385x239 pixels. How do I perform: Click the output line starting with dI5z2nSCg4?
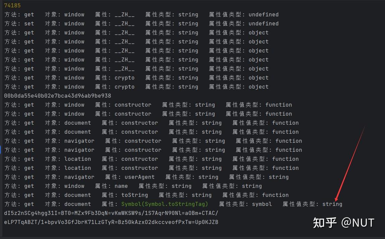[x=111, y=213]
